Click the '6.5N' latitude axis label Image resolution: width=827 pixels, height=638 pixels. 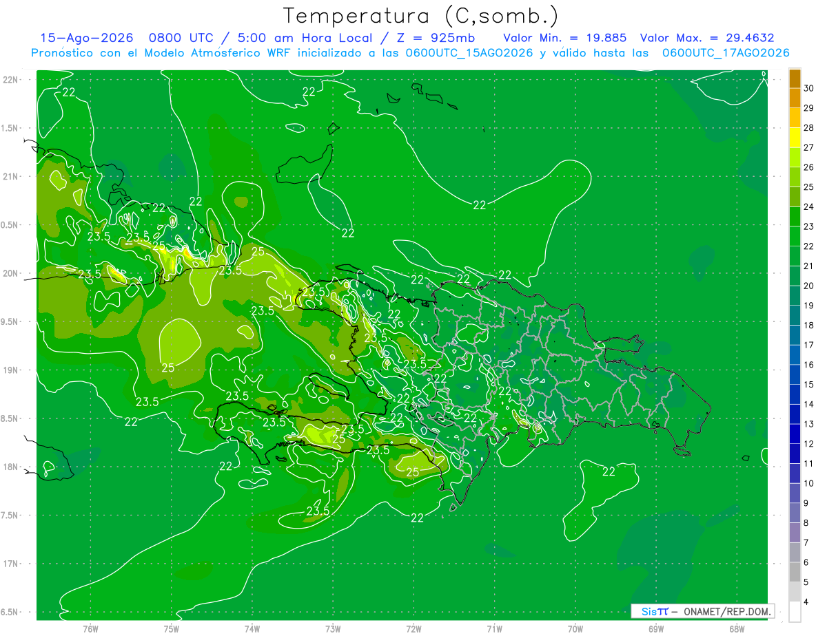[10, 612]
